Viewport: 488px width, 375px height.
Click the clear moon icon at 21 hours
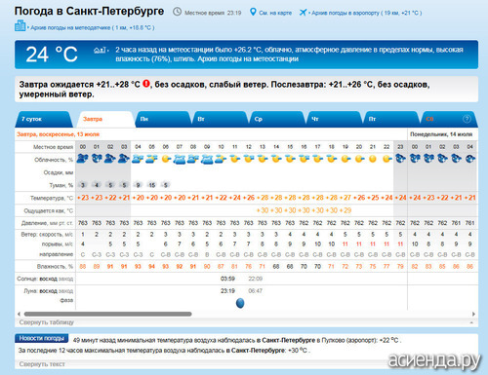tap(373, 159)
